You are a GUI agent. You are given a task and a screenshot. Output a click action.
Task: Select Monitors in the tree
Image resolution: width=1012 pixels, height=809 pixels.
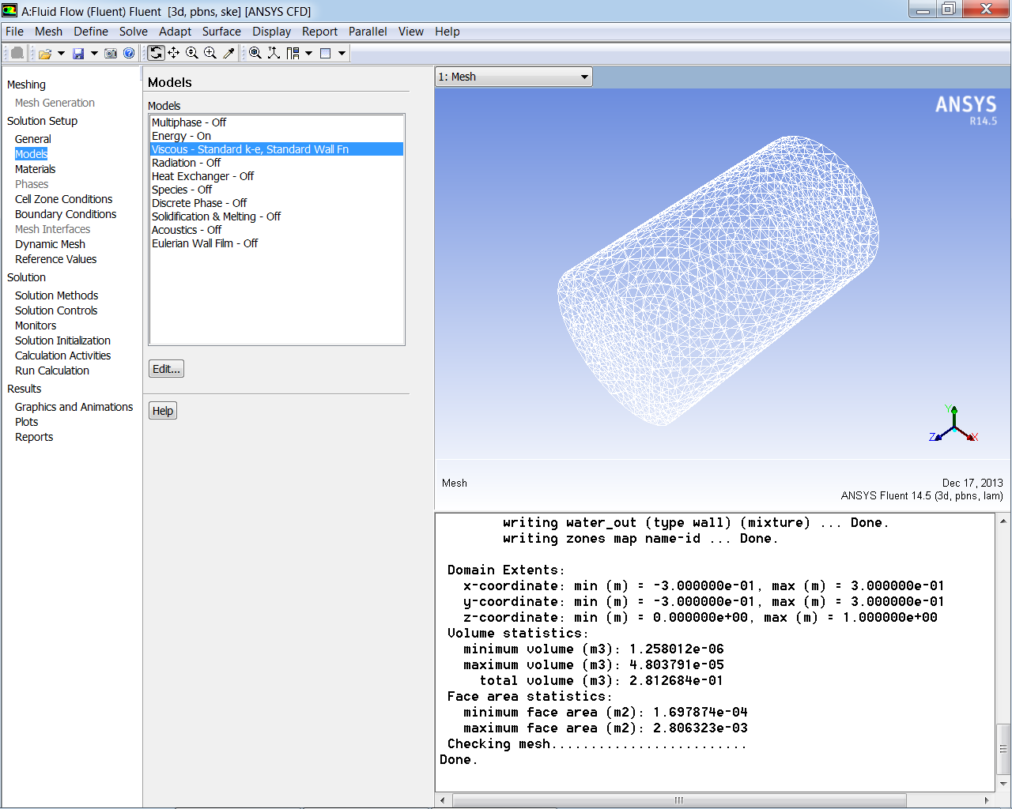coord(36,325)
